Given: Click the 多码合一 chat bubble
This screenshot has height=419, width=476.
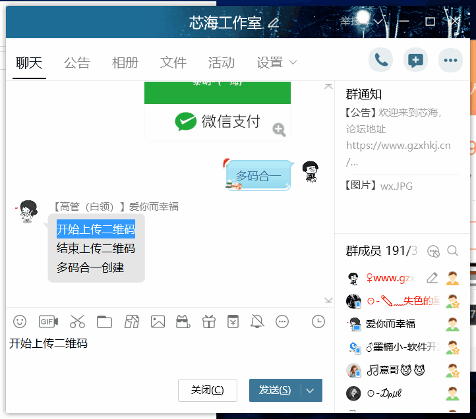Looking at the screenshot, I should tap(258, 176).
